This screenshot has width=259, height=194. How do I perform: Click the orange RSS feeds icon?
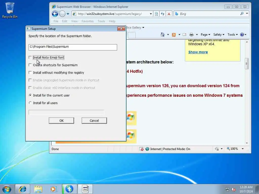tap(174, 35)
